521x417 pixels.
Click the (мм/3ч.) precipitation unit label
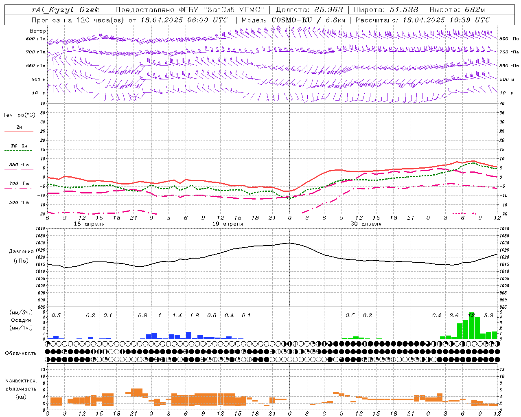point(21,312)
